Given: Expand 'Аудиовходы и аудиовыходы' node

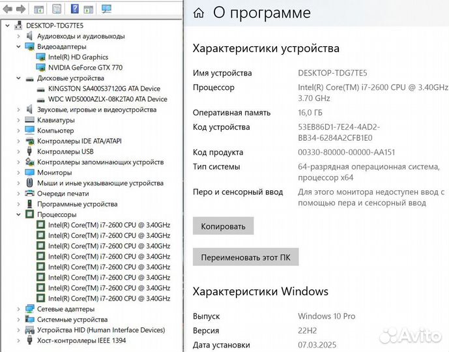Looking at the screenshot, I should click(19, 37).
